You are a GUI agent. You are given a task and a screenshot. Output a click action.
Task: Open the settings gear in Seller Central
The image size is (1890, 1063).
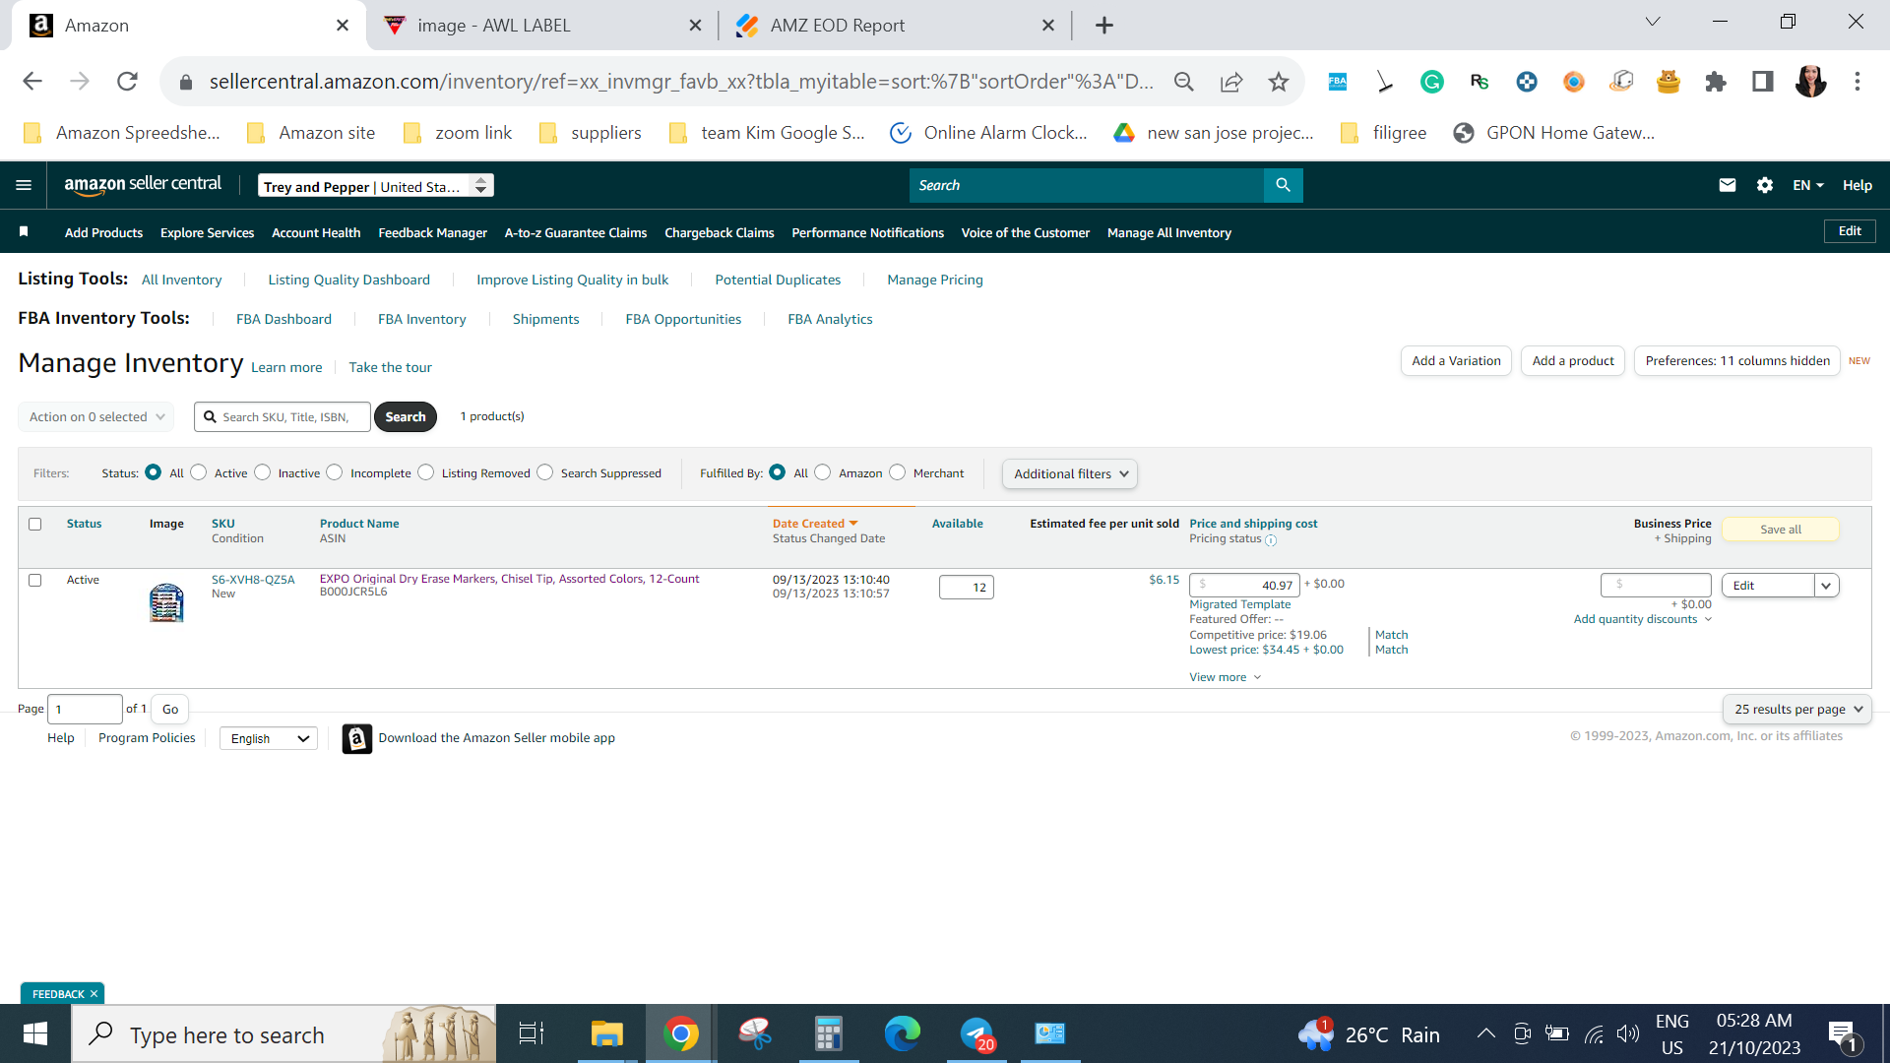tap(1765, 185)
